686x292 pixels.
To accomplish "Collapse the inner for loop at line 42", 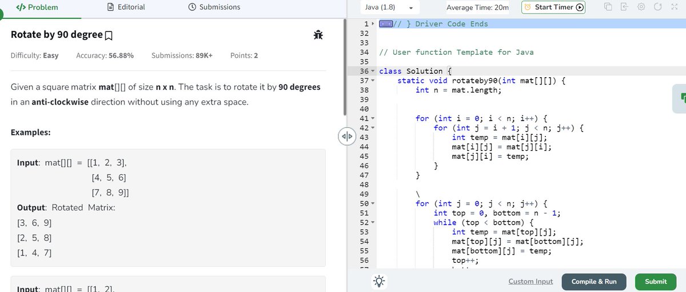I will point(373,127).
